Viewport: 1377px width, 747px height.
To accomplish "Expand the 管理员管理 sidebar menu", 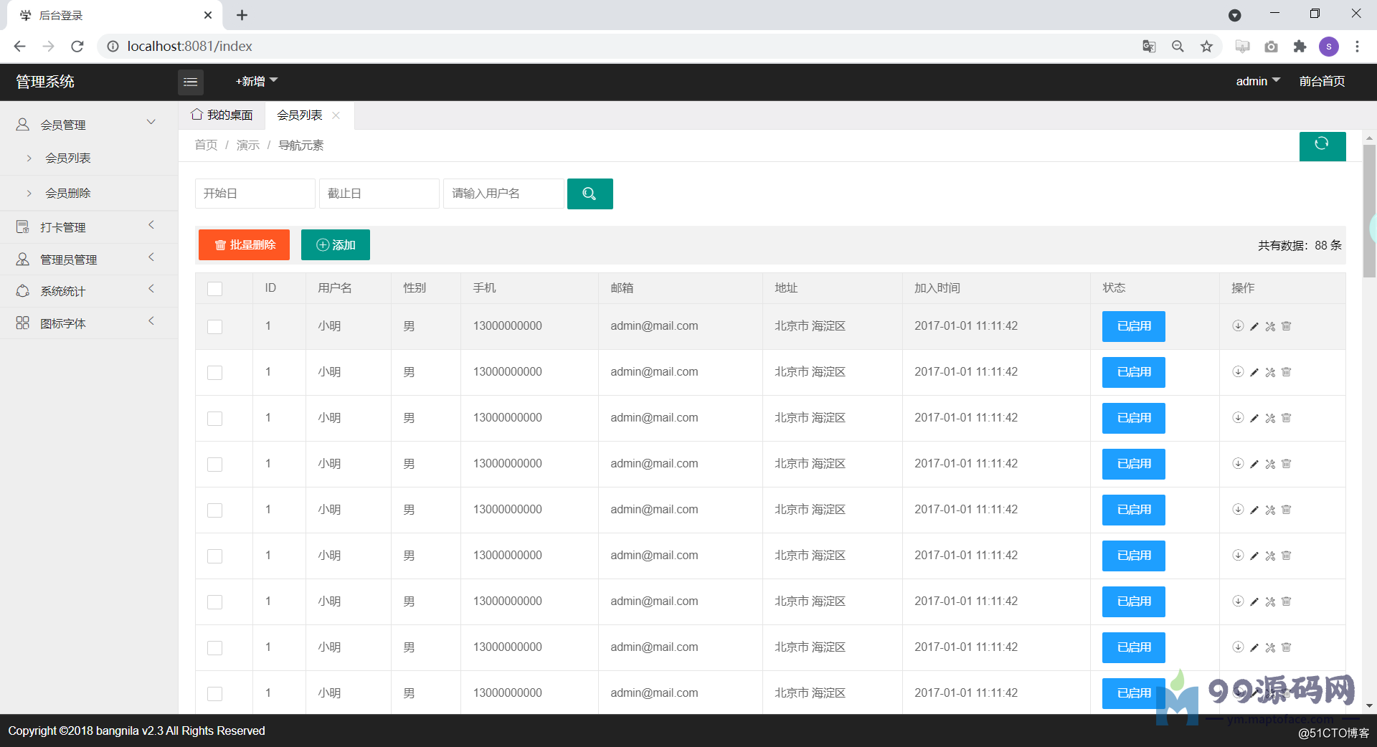I will tap(89, 259).
